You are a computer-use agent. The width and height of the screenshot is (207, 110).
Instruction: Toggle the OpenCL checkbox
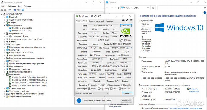89,85
